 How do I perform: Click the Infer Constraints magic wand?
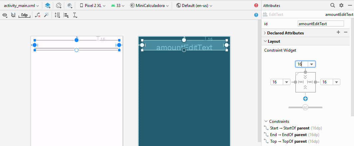click(47, 15)
